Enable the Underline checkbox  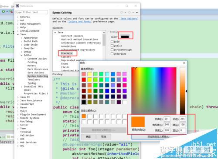pyautogui.click(x=112, y=54)
